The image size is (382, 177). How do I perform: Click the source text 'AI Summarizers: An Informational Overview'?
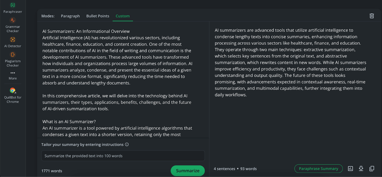click(86, 31)
